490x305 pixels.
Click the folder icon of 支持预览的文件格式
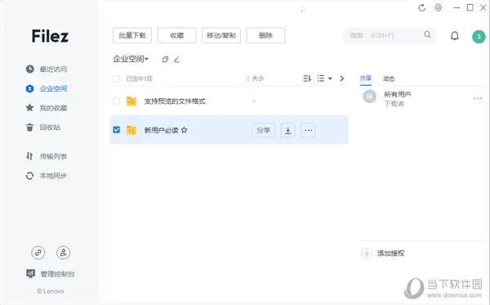[x=131, y=101]
